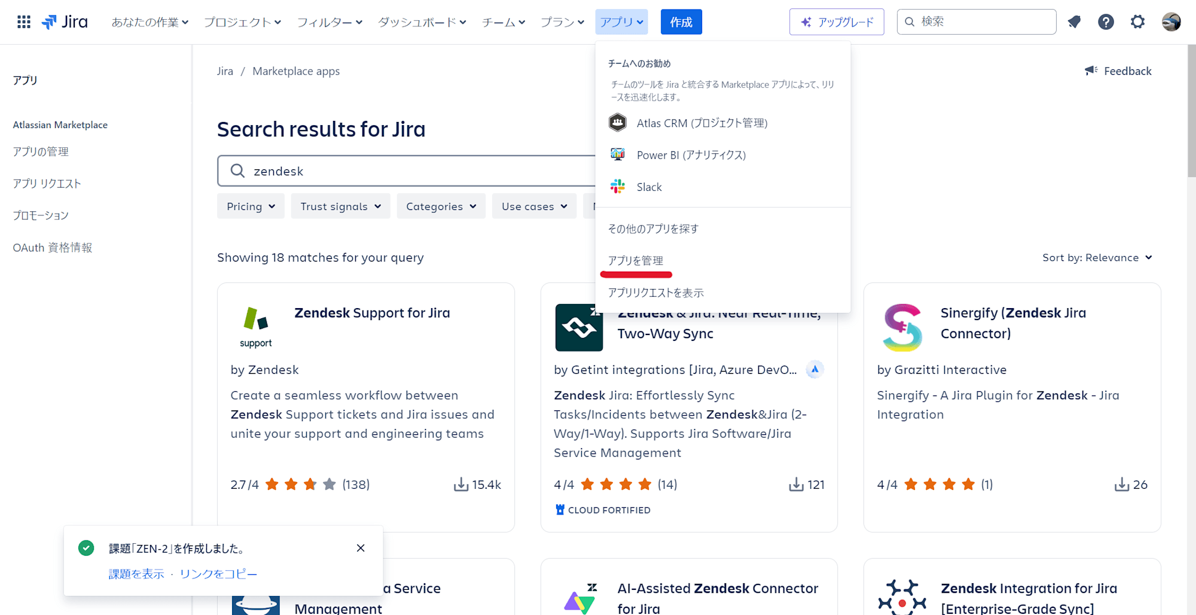Screen dimensions: 1196x615
Task: Open Zendesk Support for Jira app title
Action: (x=372, y=313)
